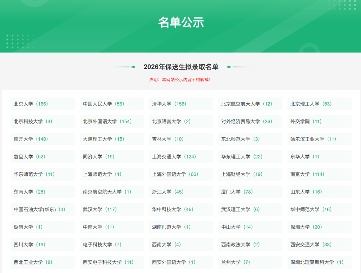Select 华东理工大学 (22) card

250,157
